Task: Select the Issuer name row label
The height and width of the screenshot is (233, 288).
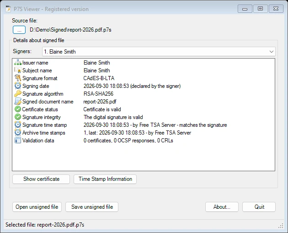Action: point(35,63)
